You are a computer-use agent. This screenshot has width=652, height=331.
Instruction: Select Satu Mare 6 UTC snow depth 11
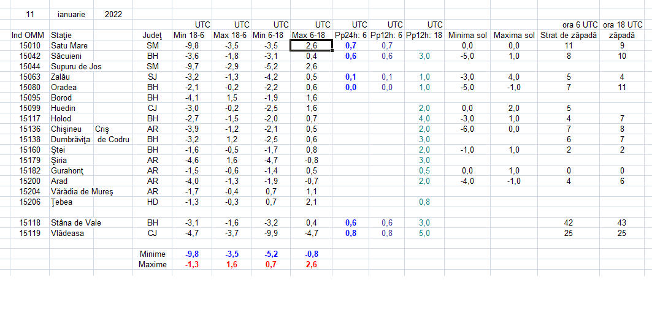(x=569, y=46)
